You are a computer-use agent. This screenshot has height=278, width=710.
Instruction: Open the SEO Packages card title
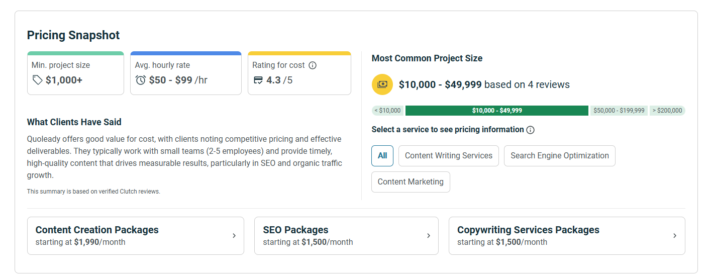295,230
